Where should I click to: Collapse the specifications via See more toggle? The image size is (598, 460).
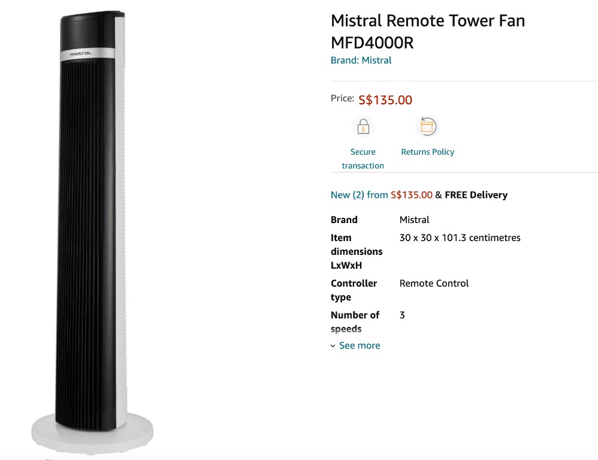360,345
